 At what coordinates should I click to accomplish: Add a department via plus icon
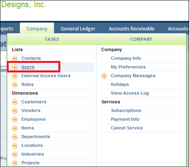pos(15,137)
